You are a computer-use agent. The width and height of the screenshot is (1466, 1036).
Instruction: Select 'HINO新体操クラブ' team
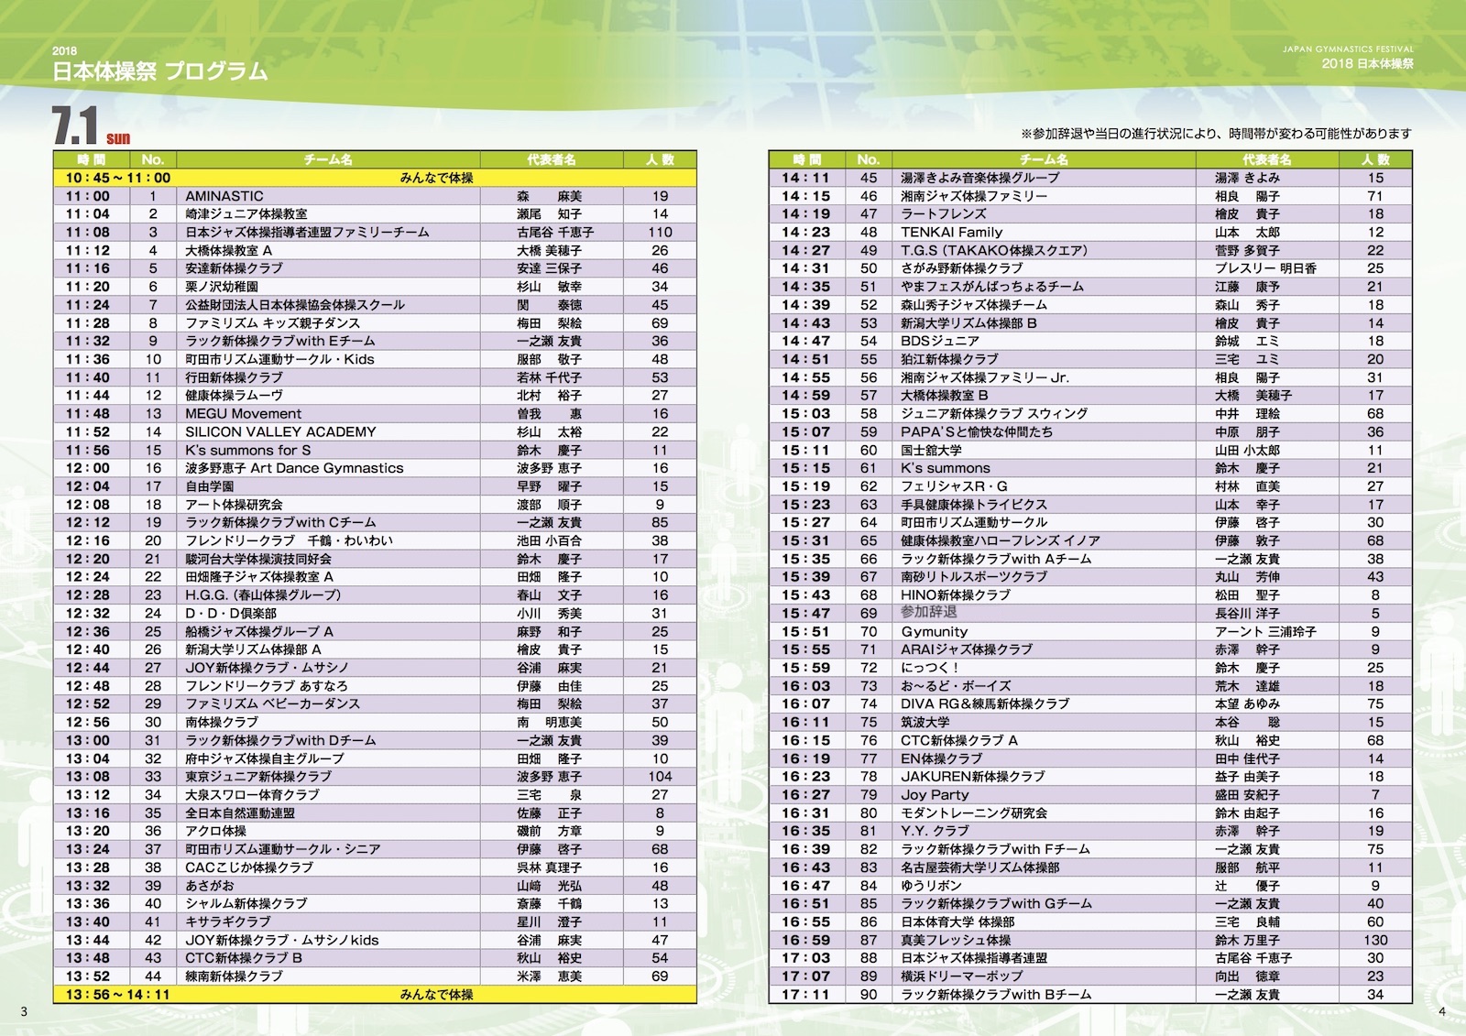tap(956, 595)
